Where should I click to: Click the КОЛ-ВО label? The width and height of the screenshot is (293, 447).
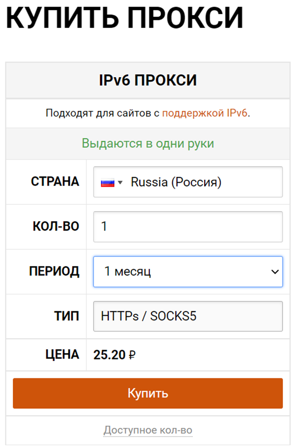pos(56,227)
